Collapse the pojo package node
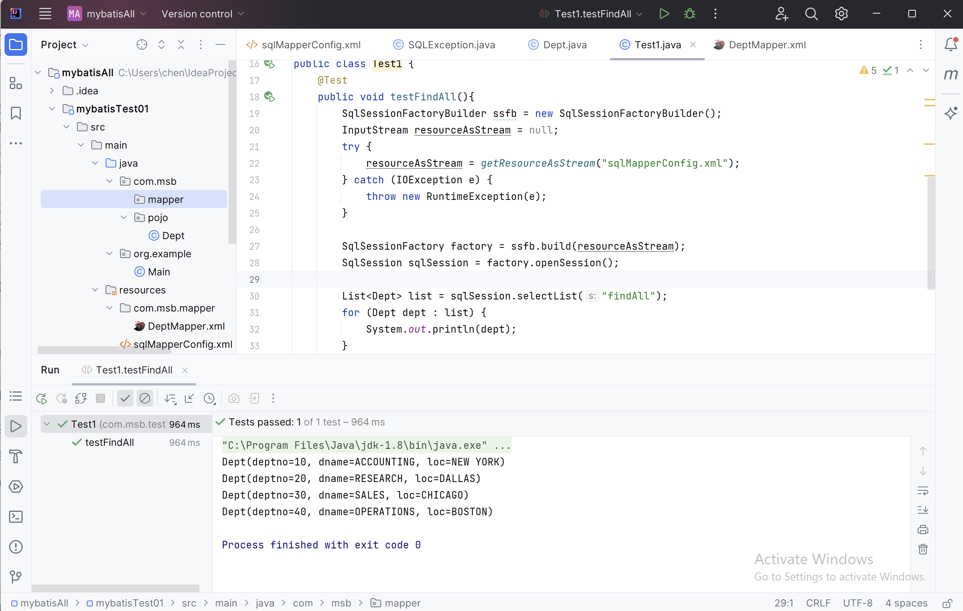The width and height of the screenshot is (963, 611). (123, 217)
